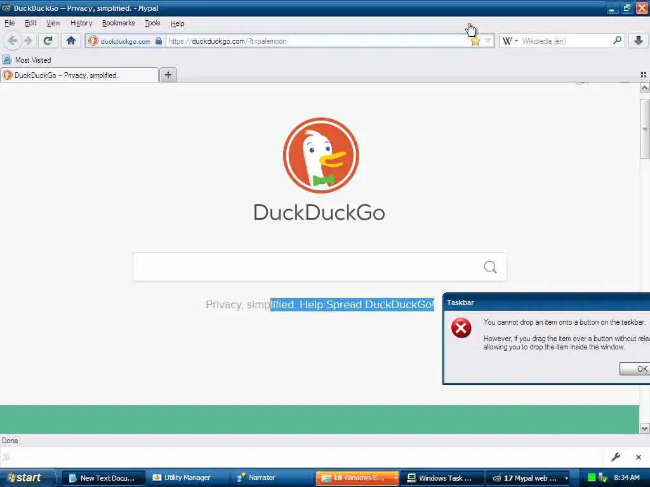Click the green banner at page bottom

tap(319, 419)
